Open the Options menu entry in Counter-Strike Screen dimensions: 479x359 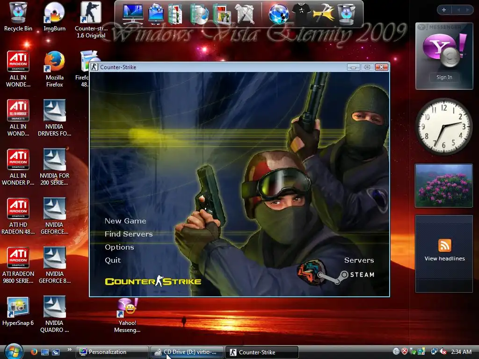click(x=119, y=247)
